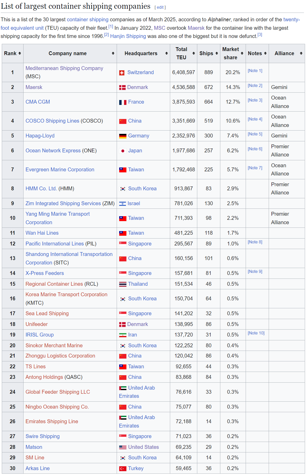Open the Hanjin Shipping link
Viewport: 306px width, 475px height.
(x=128, y=36)
